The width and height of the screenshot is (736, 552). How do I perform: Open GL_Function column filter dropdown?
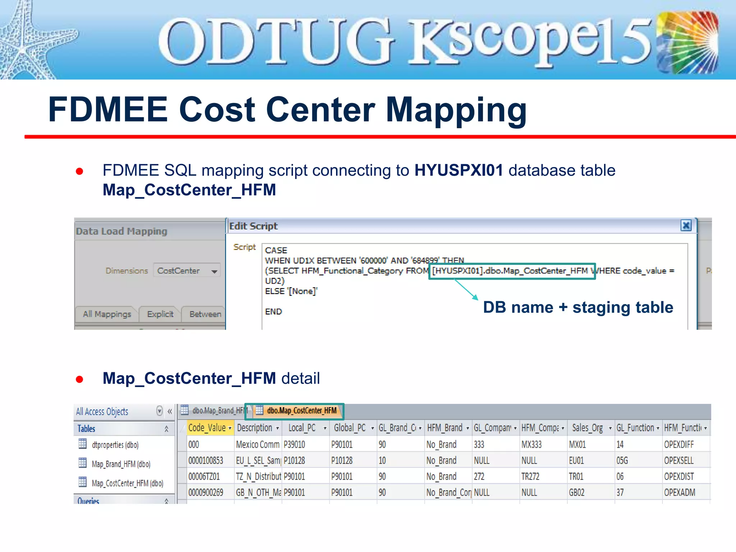(658, 428)
